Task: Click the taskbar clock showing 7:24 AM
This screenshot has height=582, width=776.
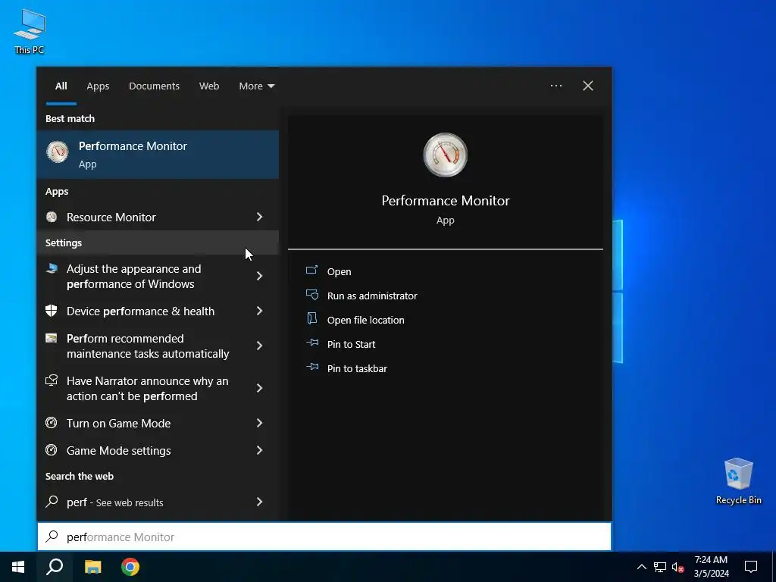Action: (711, 567)
